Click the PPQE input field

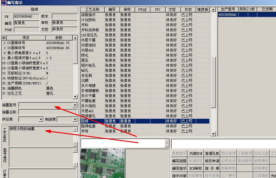click(x=26, y=29)
